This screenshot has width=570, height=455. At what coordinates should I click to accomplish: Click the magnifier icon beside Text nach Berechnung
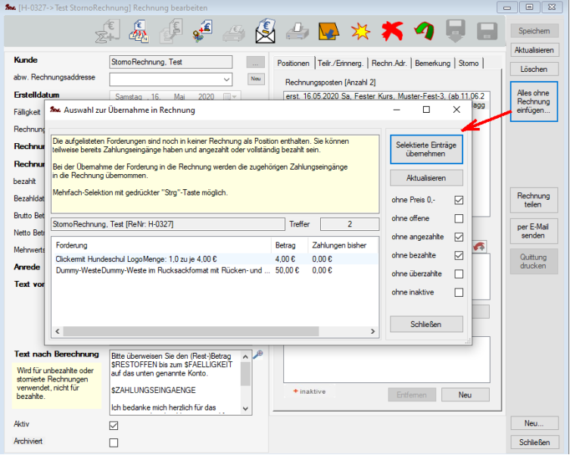pyautogui.click(x=258, y=354)
